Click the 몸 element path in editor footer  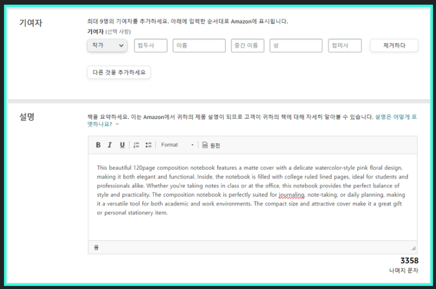point(96,247)
